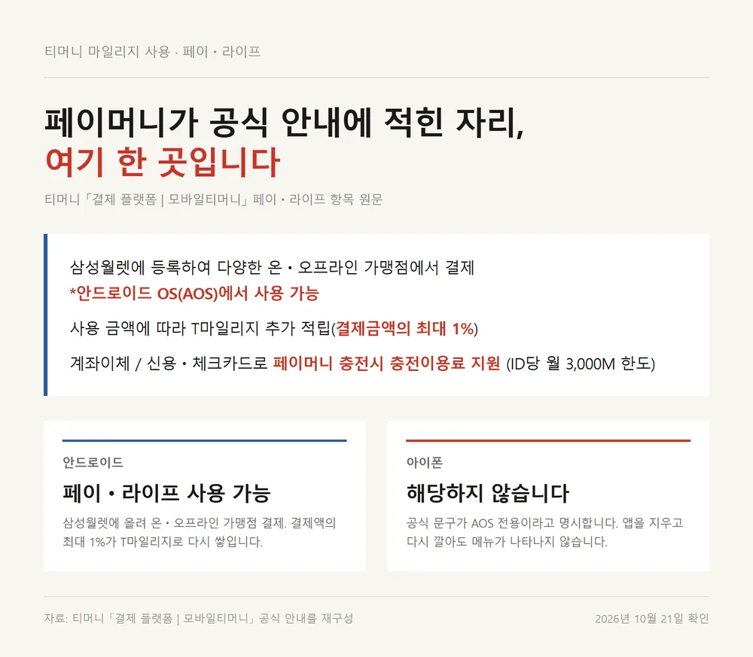The width and height of the screenshot is (753, 657).
Task: Click the card title '페이・라이프 사용 가능'
Action: pyautogui.click(x=167, y=493)
